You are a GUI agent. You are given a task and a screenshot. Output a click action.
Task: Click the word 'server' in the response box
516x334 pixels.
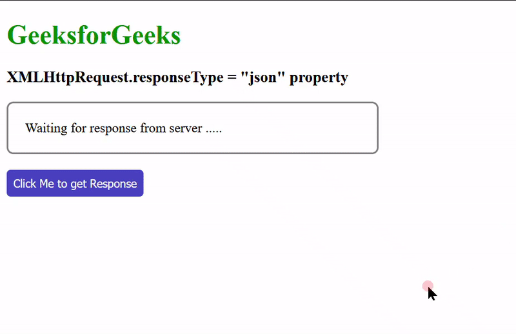click(x=186, y=128)
